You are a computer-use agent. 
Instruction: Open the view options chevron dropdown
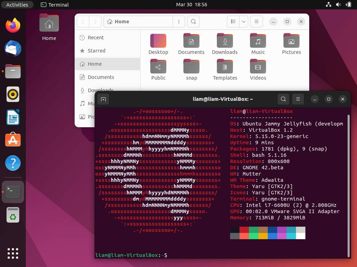click(243, 21)
